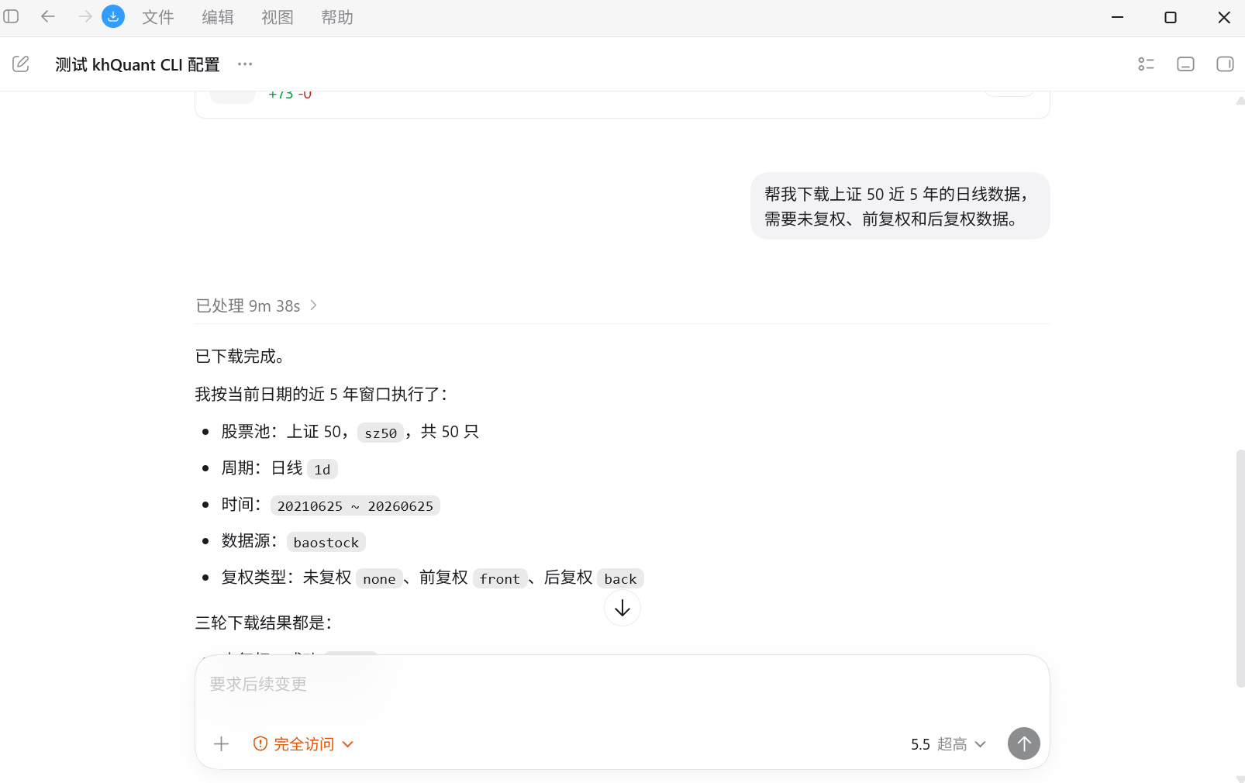Open the 文件 menu

[158, 17]
